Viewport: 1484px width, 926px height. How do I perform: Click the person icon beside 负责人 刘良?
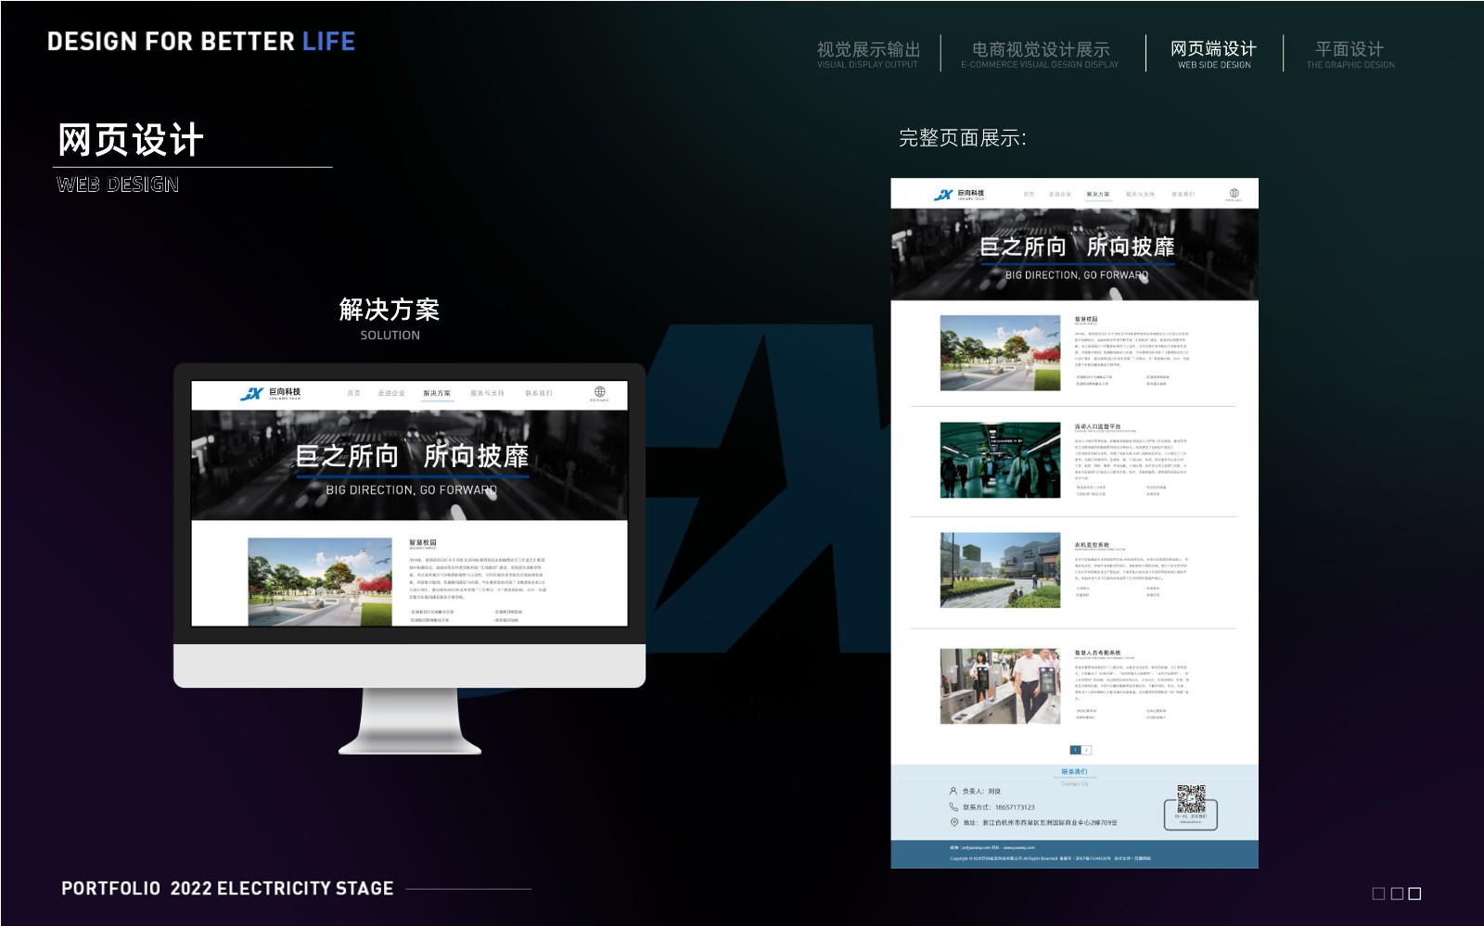[953, 791]
